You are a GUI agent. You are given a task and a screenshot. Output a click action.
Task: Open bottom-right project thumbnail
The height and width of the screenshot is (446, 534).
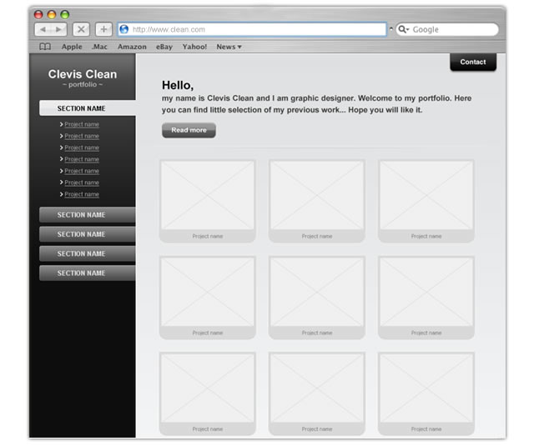click(x=426, y=393)
